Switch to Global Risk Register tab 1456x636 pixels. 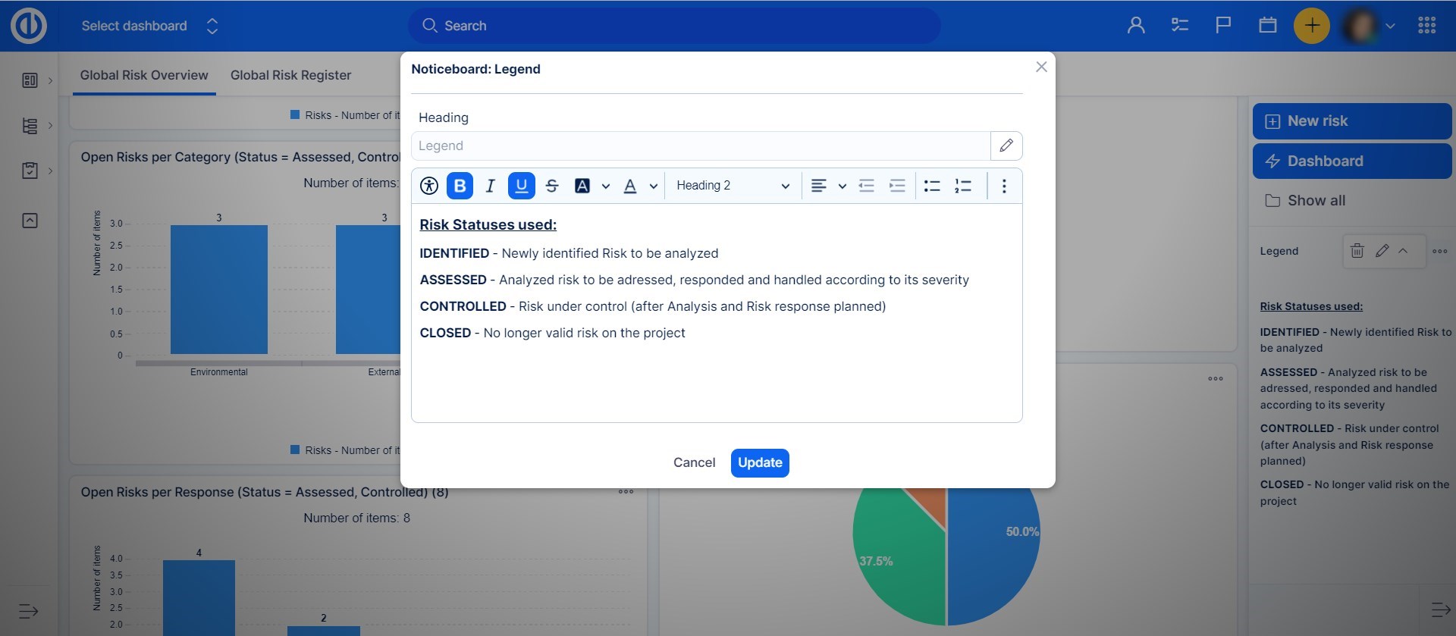pyautogui.click(x=290, y=75)
